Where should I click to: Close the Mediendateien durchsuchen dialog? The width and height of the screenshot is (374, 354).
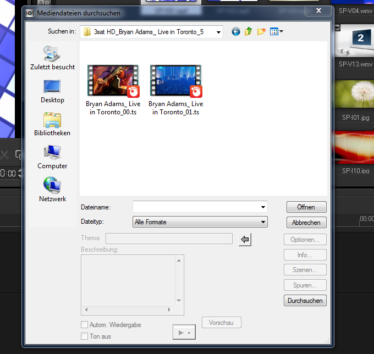pyautogui.click(x=318, y=10)
